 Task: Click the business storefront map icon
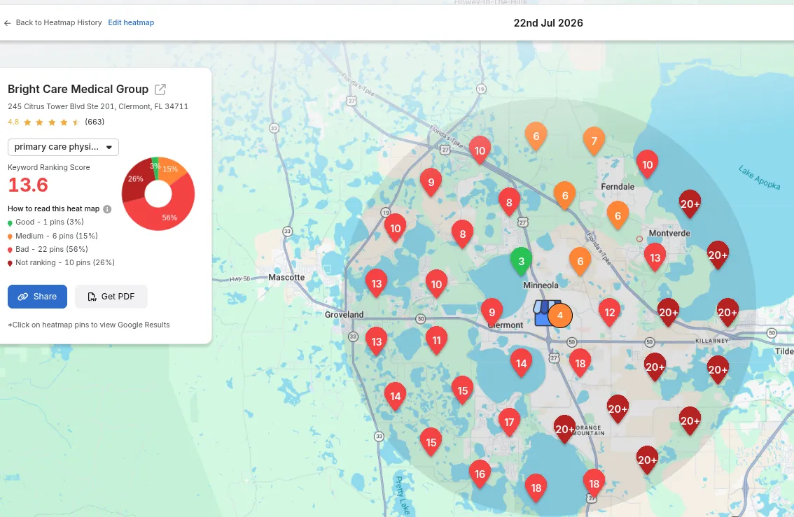(x=546, y=313)
